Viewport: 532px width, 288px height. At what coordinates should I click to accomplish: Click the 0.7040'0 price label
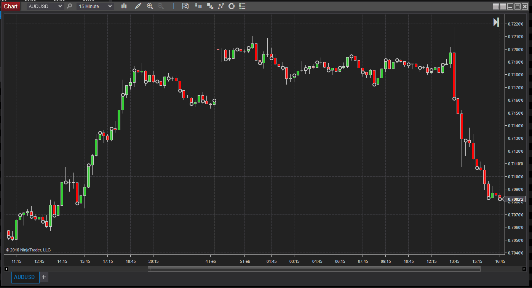(515, 253)
